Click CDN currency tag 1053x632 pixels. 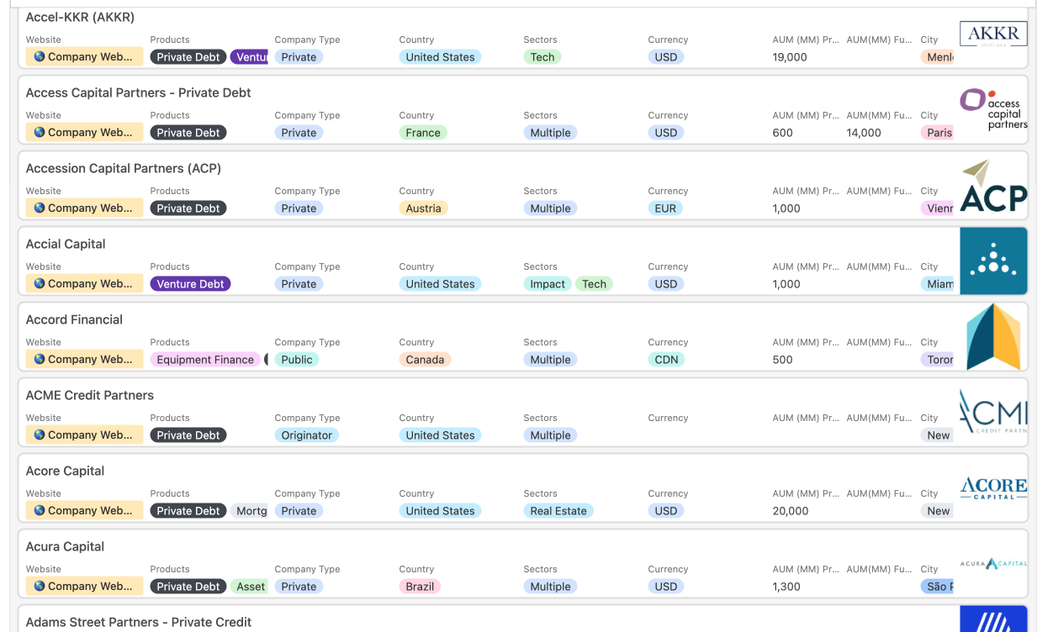(x=667, y=360)
